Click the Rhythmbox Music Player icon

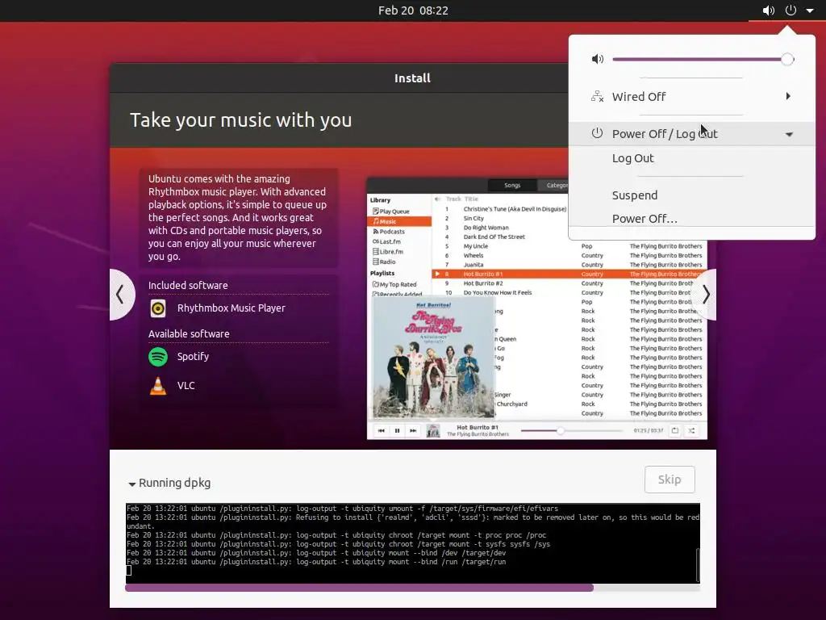coord(158,308)
